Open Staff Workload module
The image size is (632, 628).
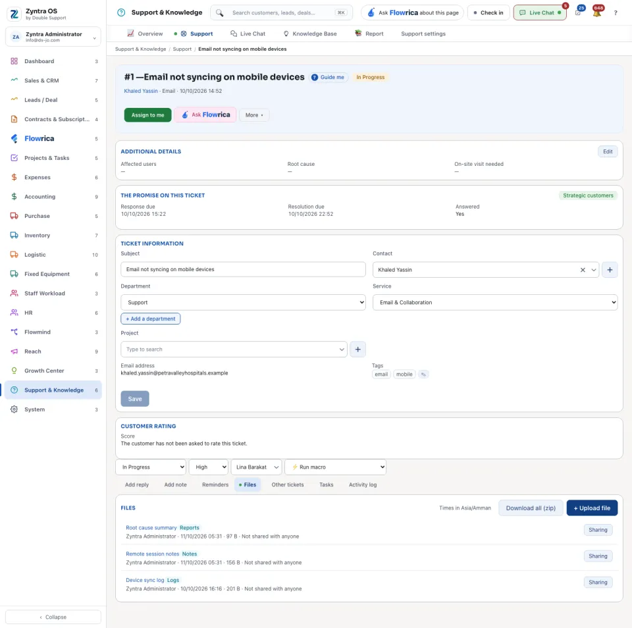[53, 294]
